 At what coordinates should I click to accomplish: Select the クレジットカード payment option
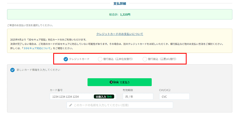pyautogui.click(x=66, y=59)
